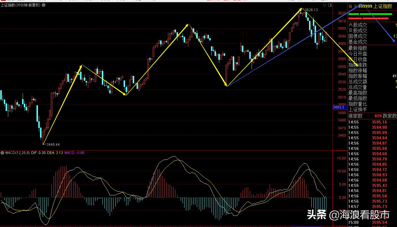The width and height of the screenshot is (397, 227).
Task: Open the chart title dropdown arrow beside 前复权
Action: point(43,6)
